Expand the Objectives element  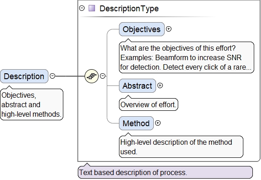click(169, 29)
